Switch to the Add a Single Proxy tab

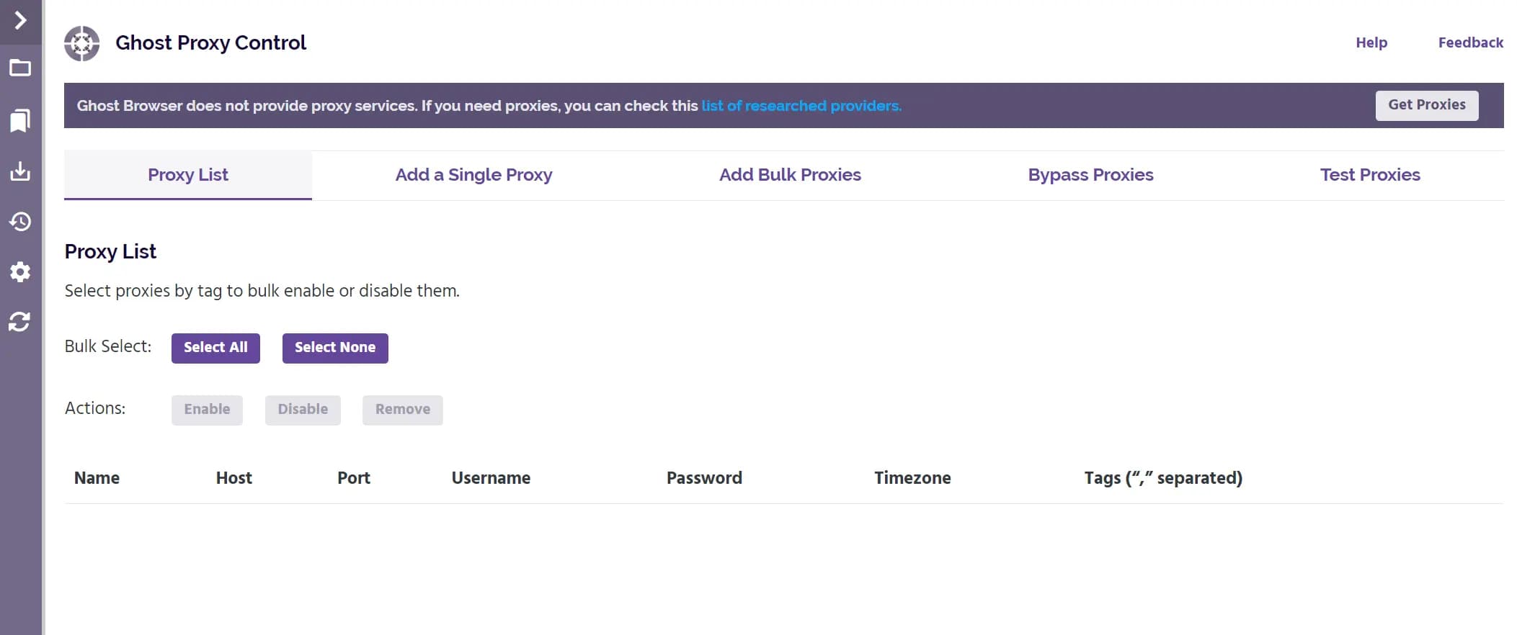coord(473,175)
